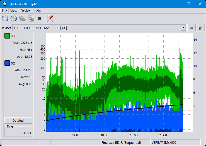The image size is (206, 146).
Task: Open the Help menu
Action: coord(37,11)
